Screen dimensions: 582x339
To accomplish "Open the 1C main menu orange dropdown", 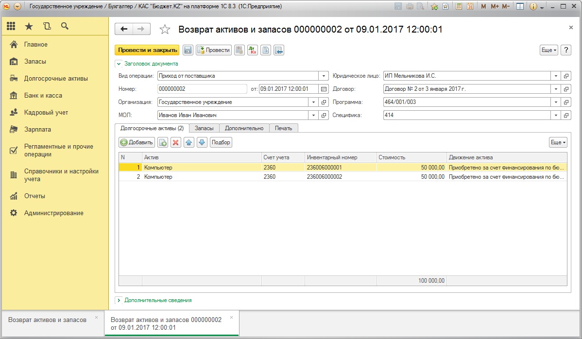I will click(x=17, y=6).
